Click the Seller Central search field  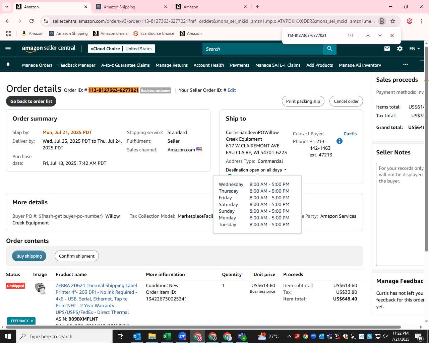coord(263,49)
